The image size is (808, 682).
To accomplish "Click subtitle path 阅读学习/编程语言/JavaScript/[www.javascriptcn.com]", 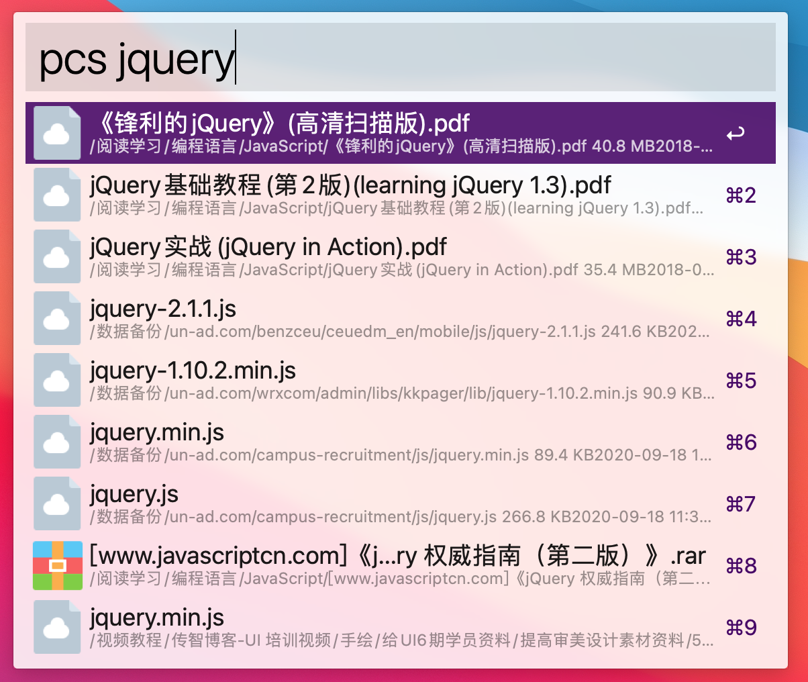I will [x=400, y=579].
